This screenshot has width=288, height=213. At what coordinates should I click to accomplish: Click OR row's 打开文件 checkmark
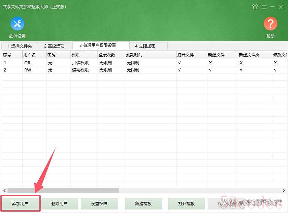pyautogui.click(x=180, y=63)
